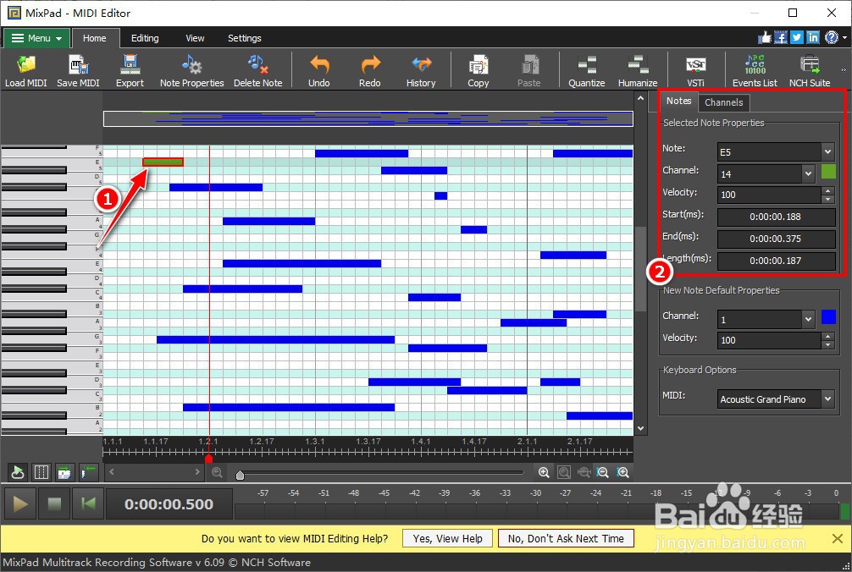Click Save MIDI in the toolbar

(78, 71)
